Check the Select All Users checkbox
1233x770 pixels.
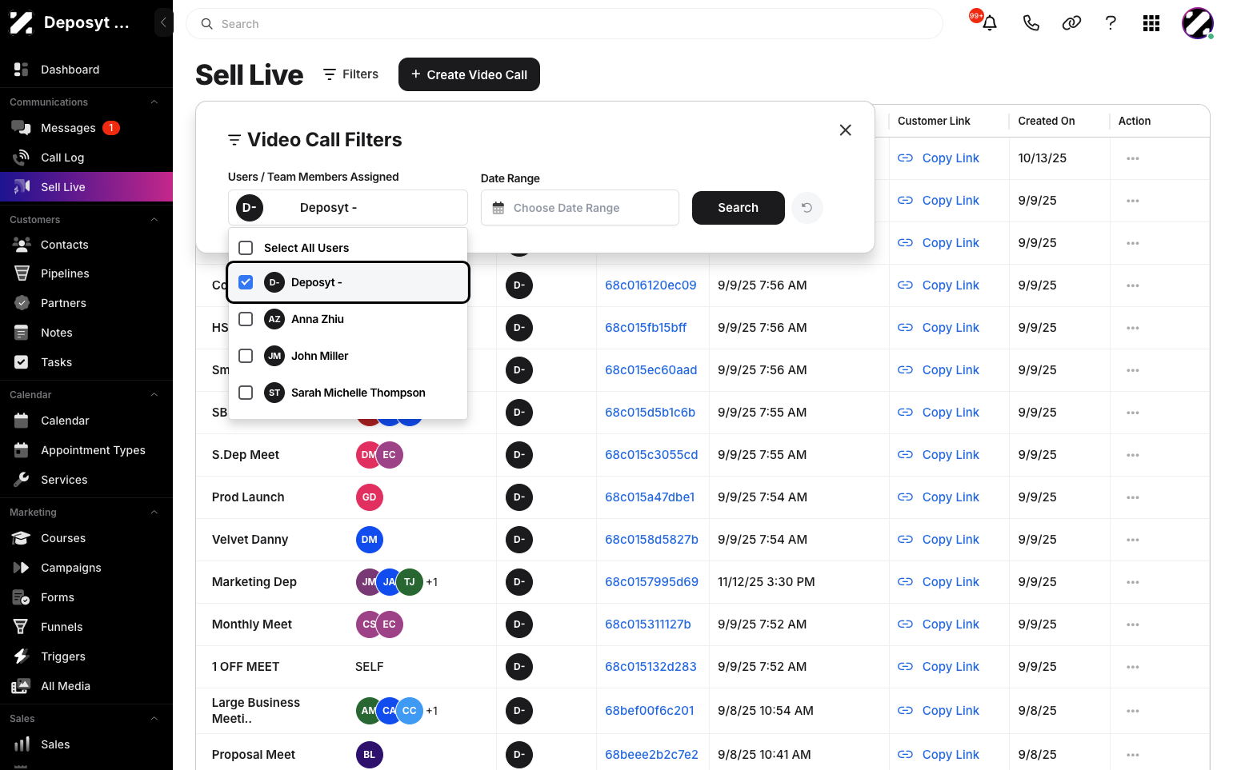[246, 248]
